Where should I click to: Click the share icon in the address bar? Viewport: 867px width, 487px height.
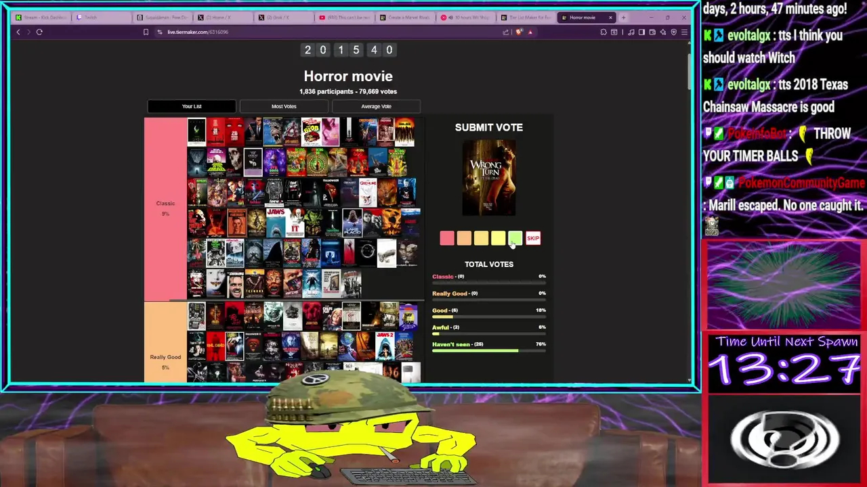(x=506, y=32)
